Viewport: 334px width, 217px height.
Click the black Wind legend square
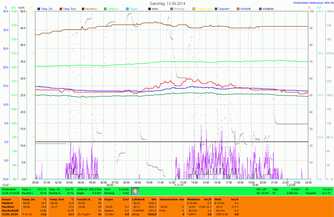(x=149, y=8)
